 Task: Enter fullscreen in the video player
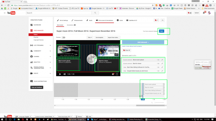(117, 74)
